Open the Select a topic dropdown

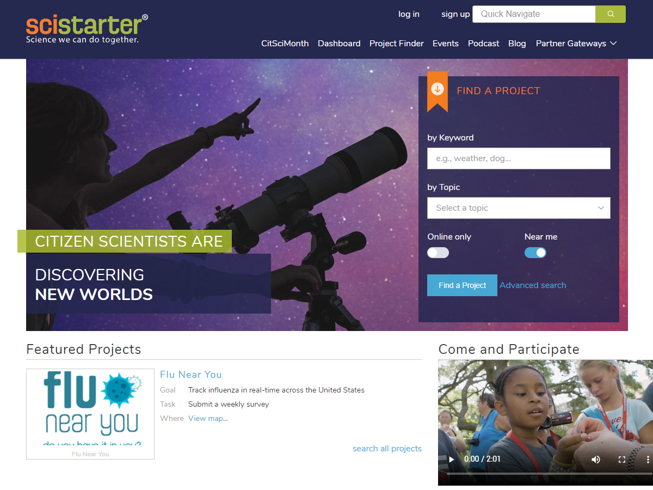tap(519, 208)
